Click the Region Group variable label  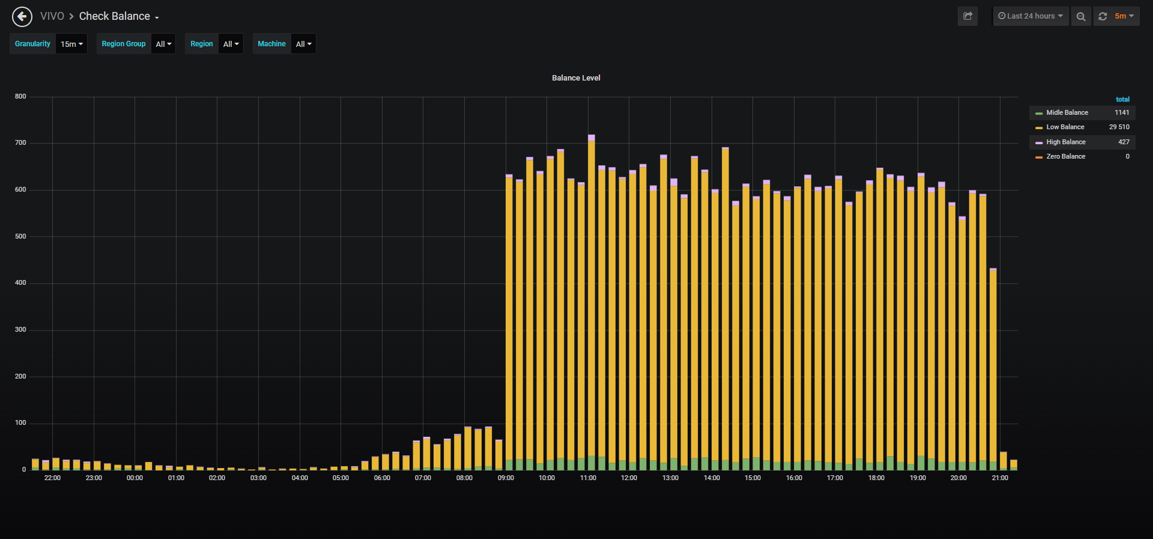pos(124,44)
